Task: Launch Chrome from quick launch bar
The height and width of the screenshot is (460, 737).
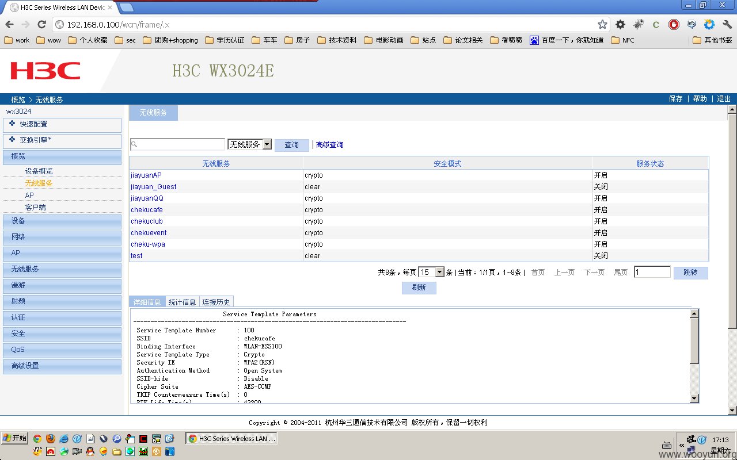Action: click(37, 439)
